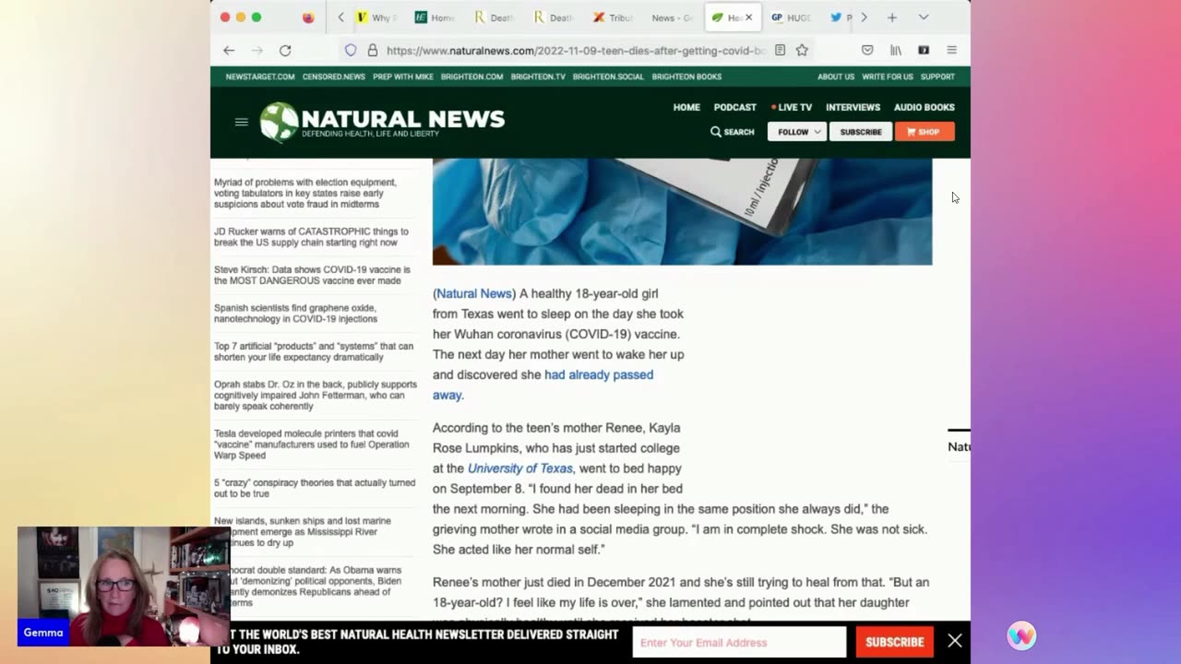
Task: Open Write For Us link
Action: pos(888,77)
